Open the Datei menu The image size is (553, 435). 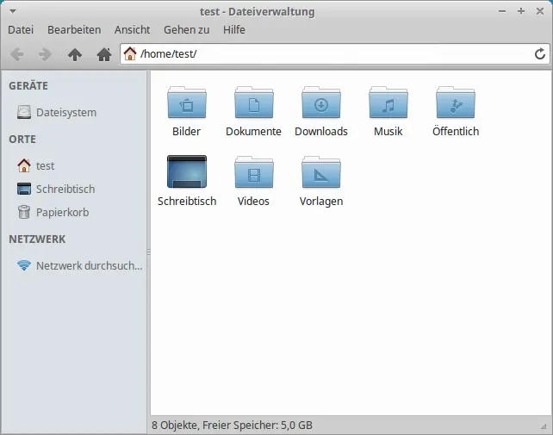click(x=21, y=29)
